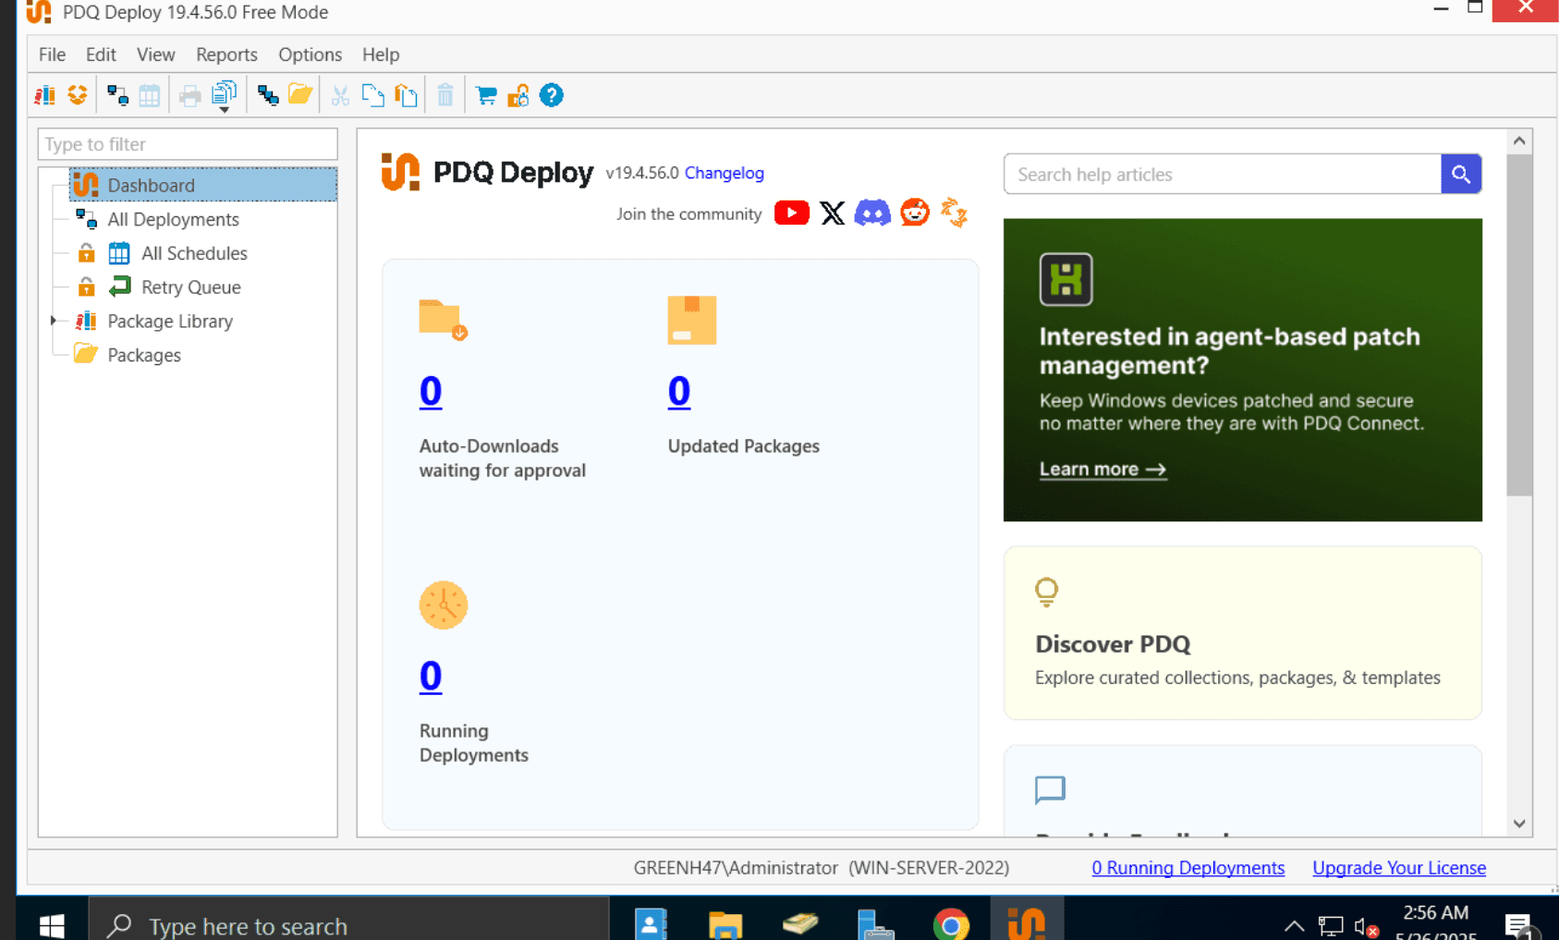Click the printer icon in toolbar
This screenshot has height=940, width=1559.
190,95
